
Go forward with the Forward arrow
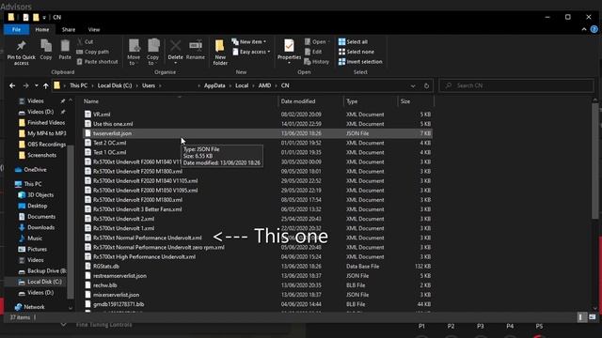pyautogui.click(x=25, y=85)
